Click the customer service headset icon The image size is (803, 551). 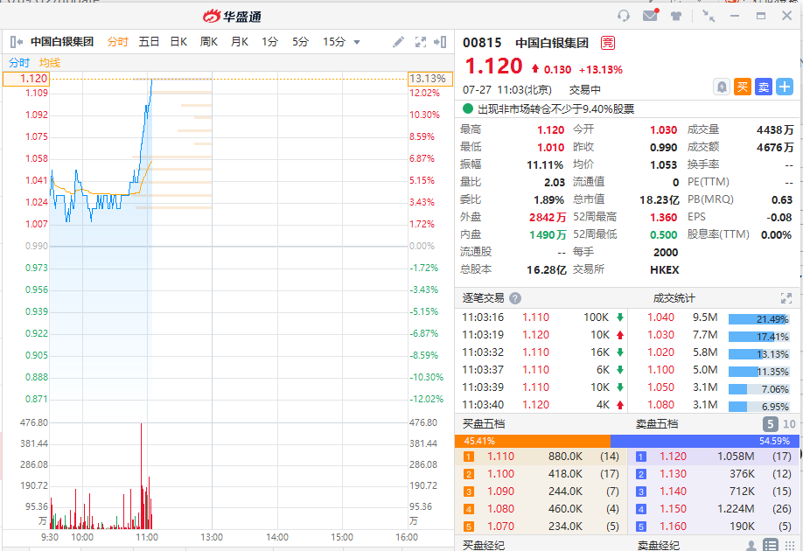pos(624,16)
